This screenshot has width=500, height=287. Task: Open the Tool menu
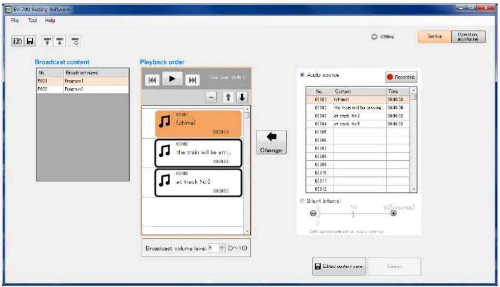tap(32, 20)
